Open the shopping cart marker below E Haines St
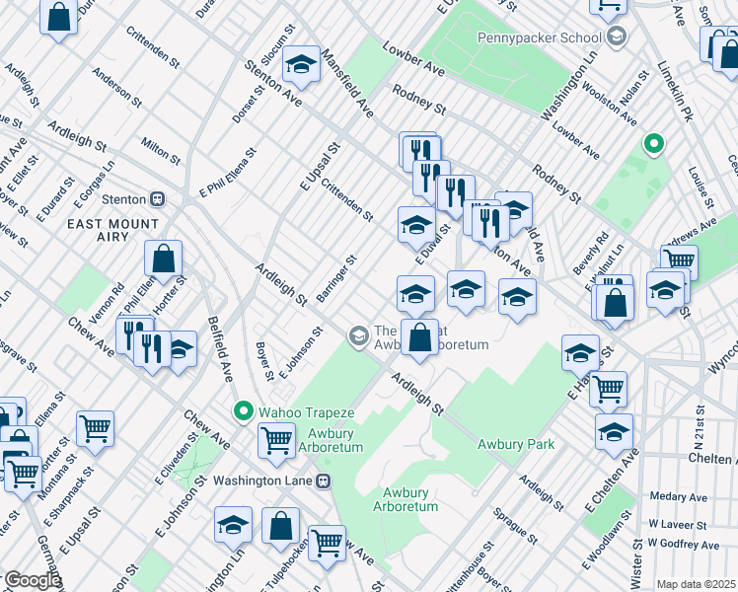The width and height of the screenshot is (738, 592). [x=608, y=393]
